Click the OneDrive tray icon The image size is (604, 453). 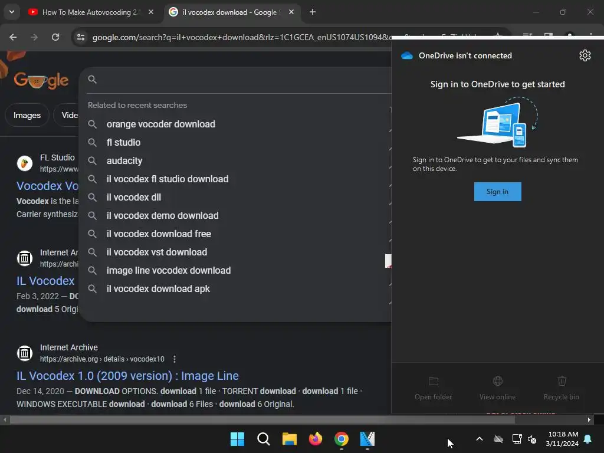(x=498, y=439)
